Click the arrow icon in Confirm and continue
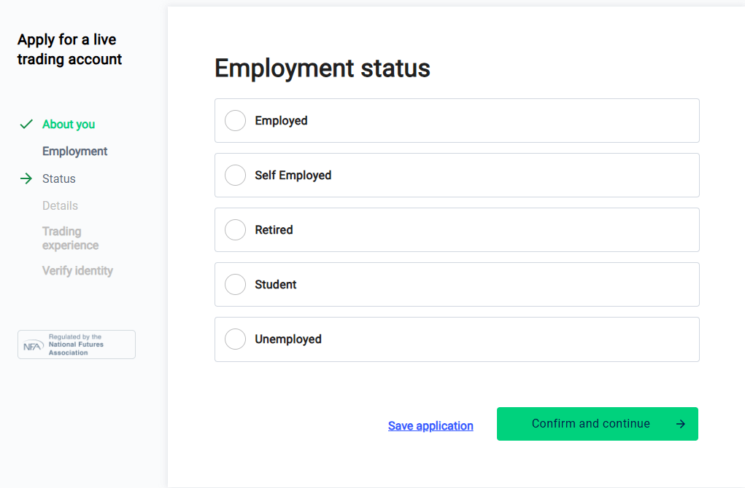The image size is (745, 488). (x=680, y=424)
